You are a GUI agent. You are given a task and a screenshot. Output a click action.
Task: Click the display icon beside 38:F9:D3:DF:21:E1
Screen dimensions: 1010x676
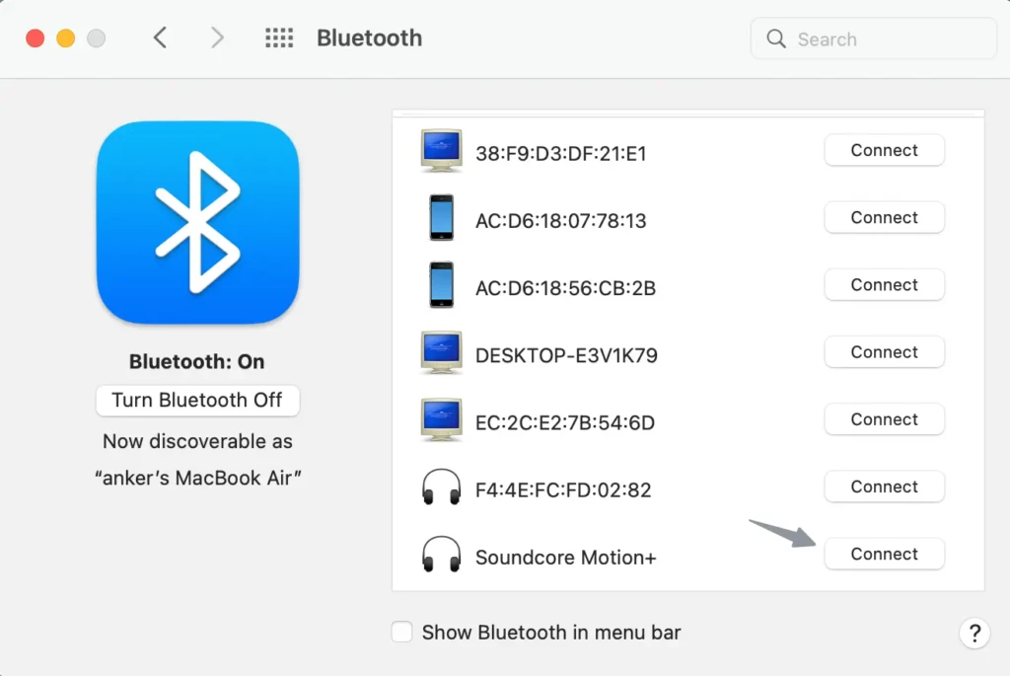click(441, 150)
